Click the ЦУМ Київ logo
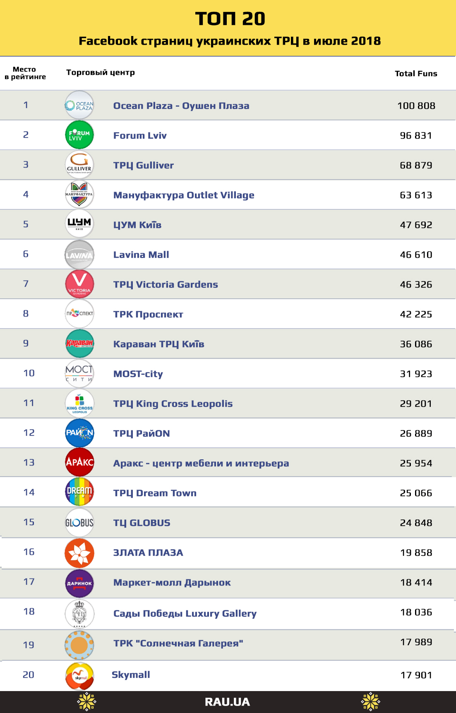This screenshot has width=456, height=713. click(79, 224)
